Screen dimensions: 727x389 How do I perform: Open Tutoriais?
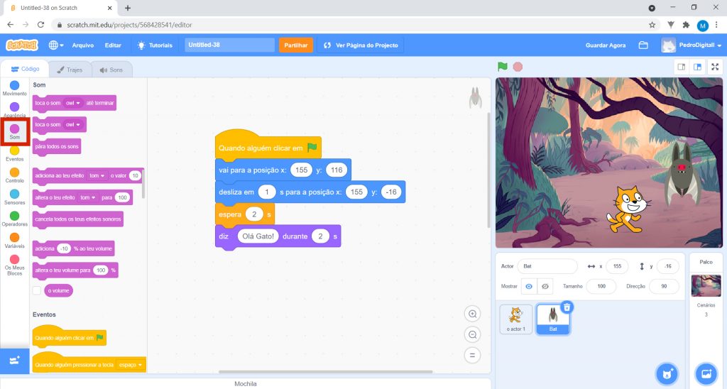click(154, 45)
